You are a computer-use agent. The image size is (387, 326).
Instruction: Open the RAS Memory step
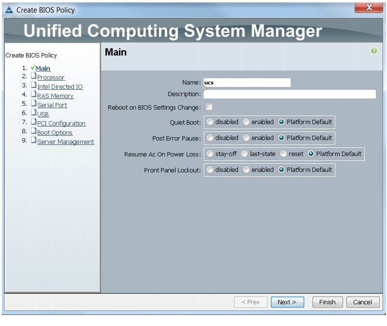click(x=55, y=96)
